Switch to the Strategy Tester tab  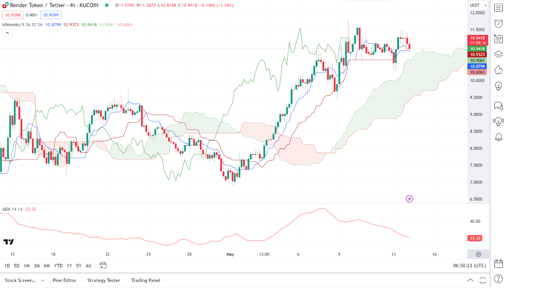pos(104,280)
